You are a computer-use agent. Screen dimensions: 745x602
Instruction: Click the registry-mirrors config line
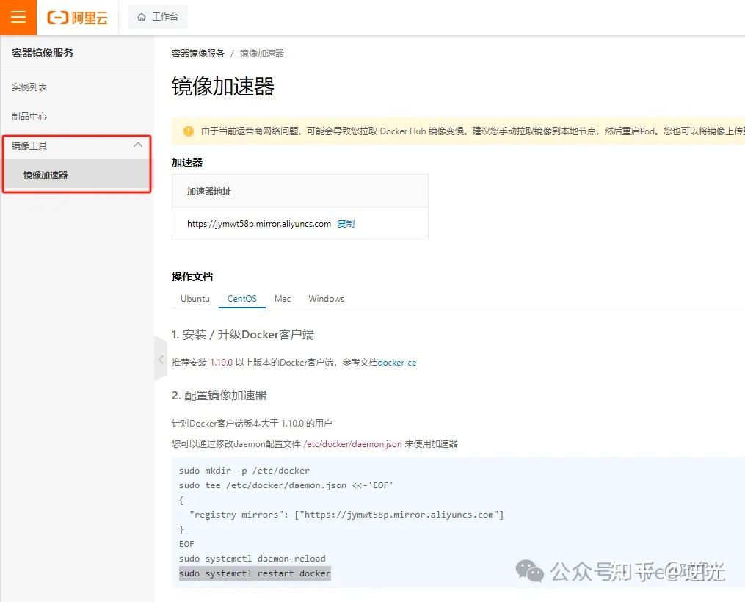(346, 515)
